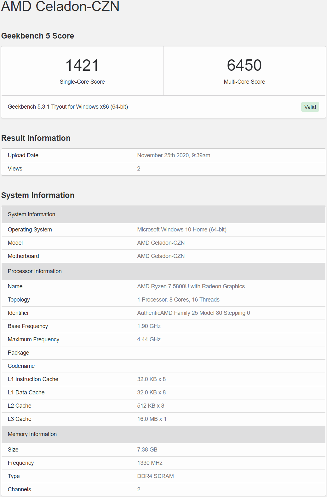
Task: Click the AMD Ryzen 7 5800U processor name
Action: click(191, 286)
